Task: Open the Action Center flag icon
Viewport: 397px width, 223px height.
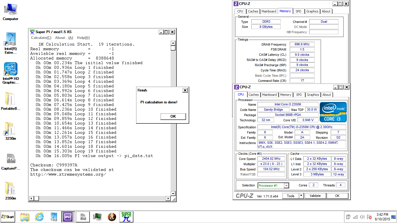Action: click(x=369, y=217)
